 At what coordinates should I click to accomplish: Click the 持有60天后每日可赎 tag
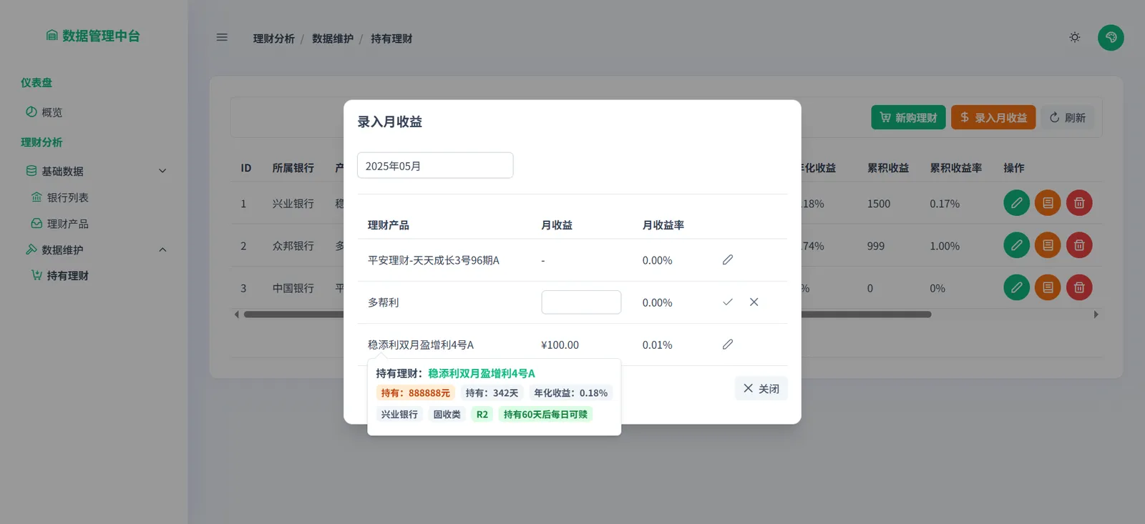coord(545,414)
